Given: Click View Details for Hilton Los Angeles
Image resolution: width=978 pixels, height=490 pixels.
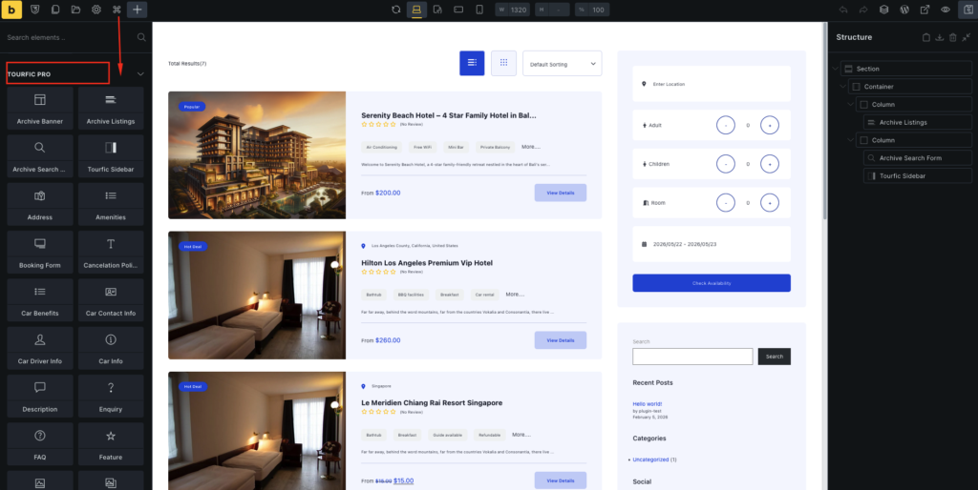Looking at the screenshot, I should [560, 340].
